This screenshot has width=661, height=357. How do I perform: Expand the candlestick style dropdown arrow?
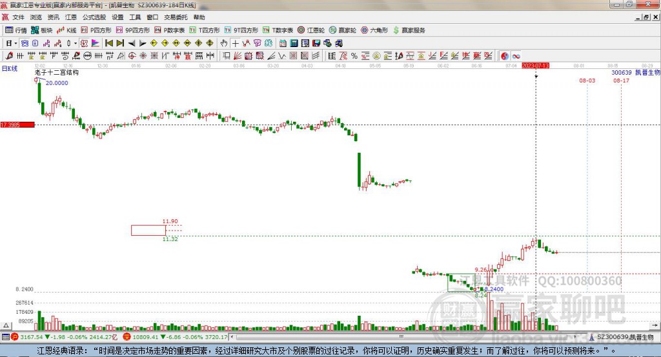[x=76, y=43]
